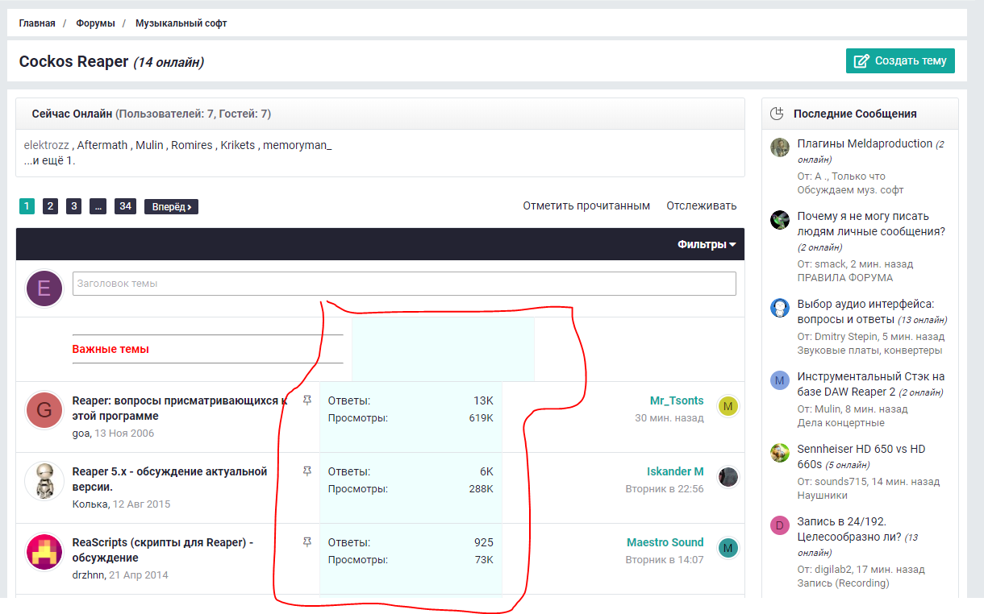Open Почему я не могу писать людям post
Screen dimensions: 984x614
click(x=871, y=224)
